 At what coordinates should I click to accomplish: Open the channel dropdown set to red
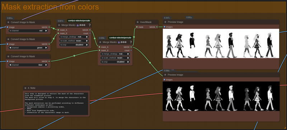[28, 31]
